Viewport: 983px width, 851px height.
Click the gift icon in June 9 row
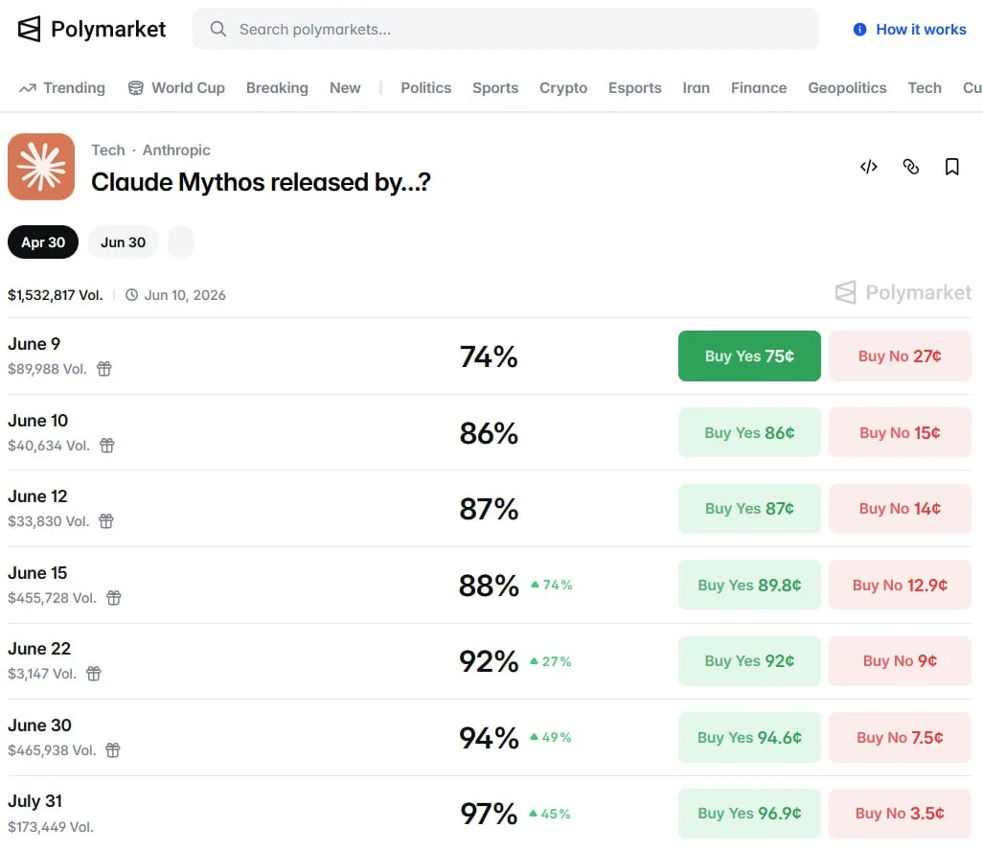(x=104, y=369)
